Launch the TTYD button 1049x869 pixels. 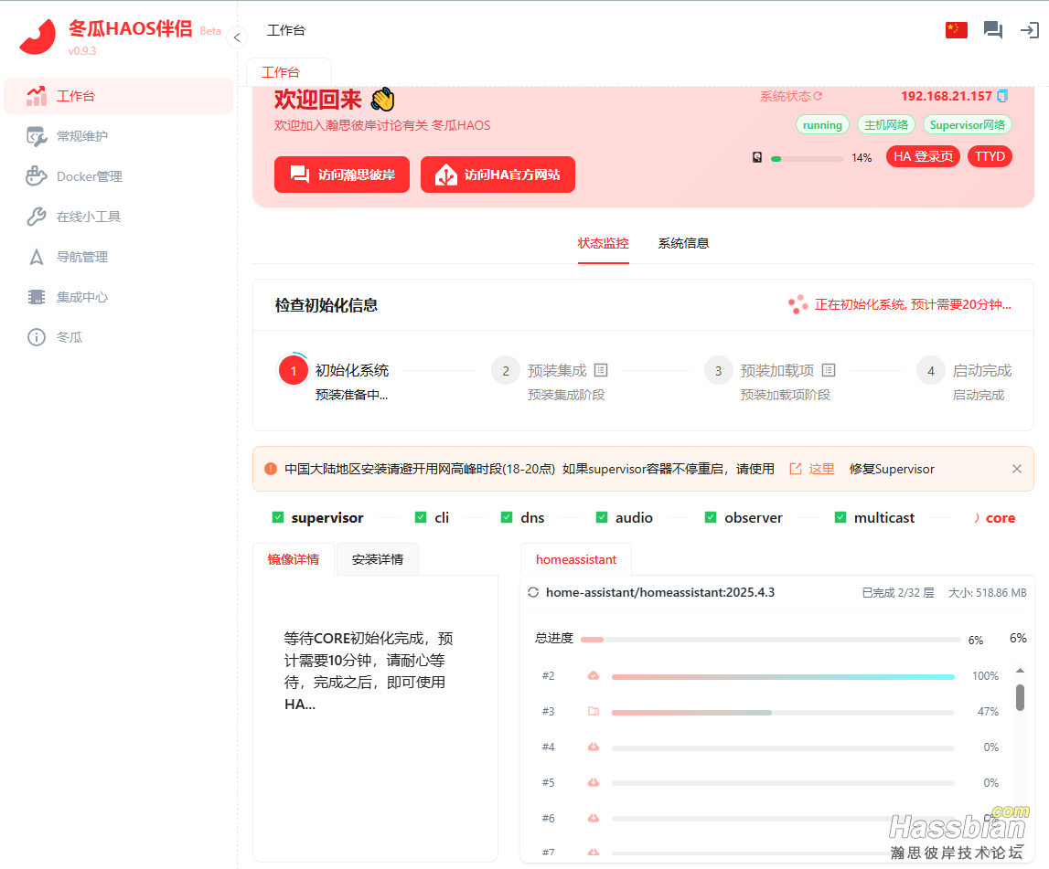pos(990,156)
